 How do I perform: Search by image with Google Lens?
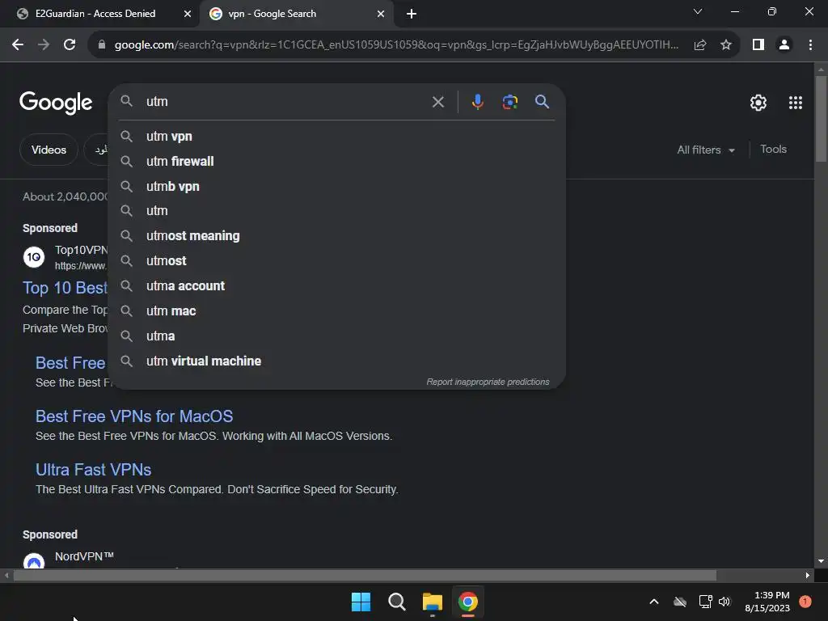[509, 101]
